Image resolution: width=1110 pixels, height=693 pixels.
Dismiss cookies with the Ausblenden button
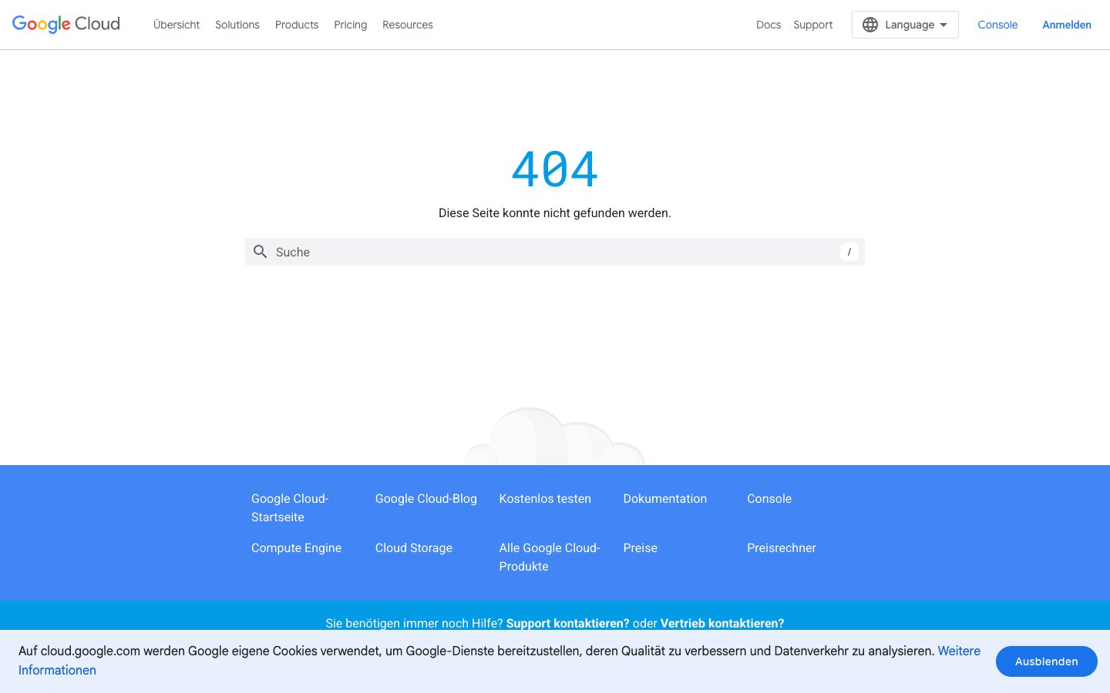1046,661
